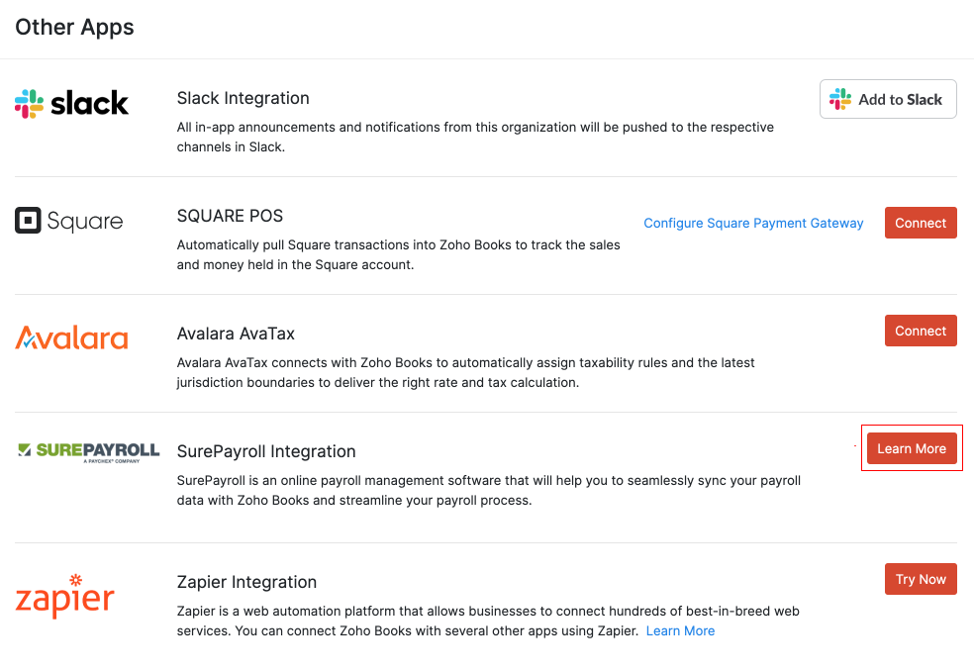This screenshot has height=671, width=974.
Task: Click Try Now for Zapier Integration
Action: tap(920, 579)
